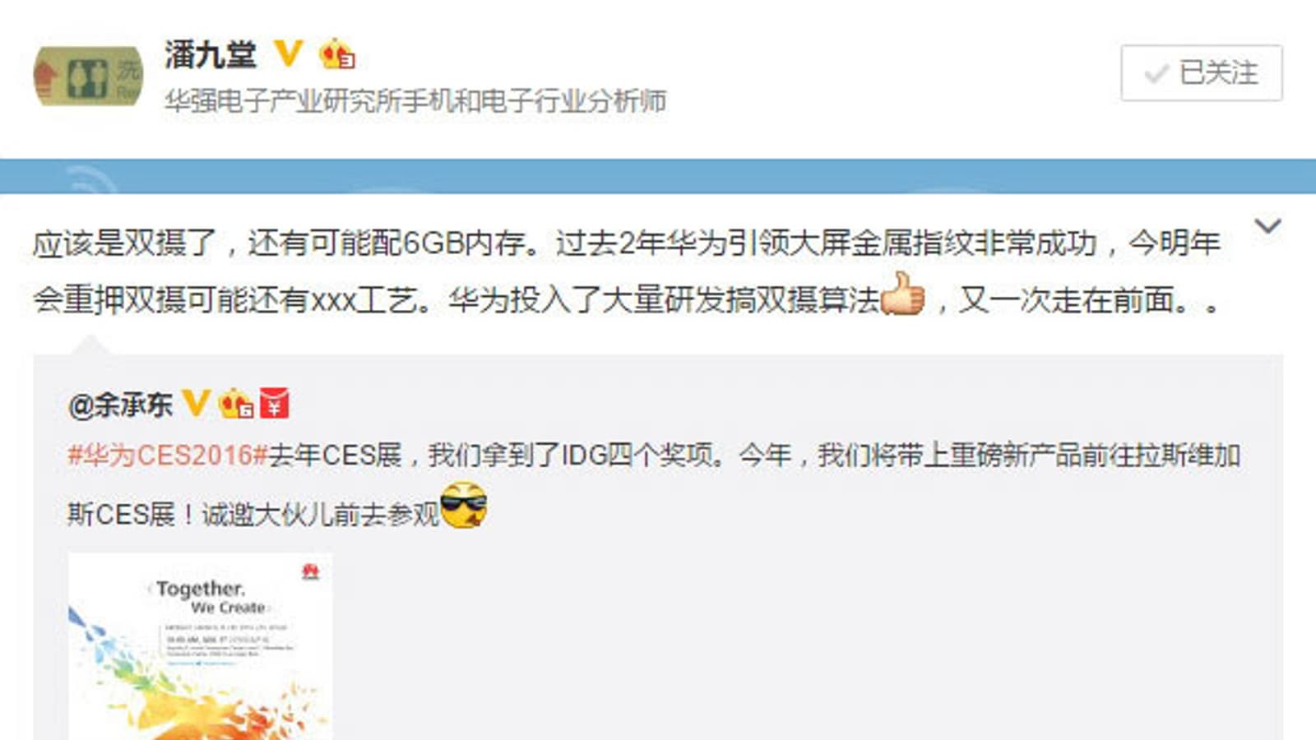
Task: Click the Huawei logo on the invitation image
Action: [310, 571]
